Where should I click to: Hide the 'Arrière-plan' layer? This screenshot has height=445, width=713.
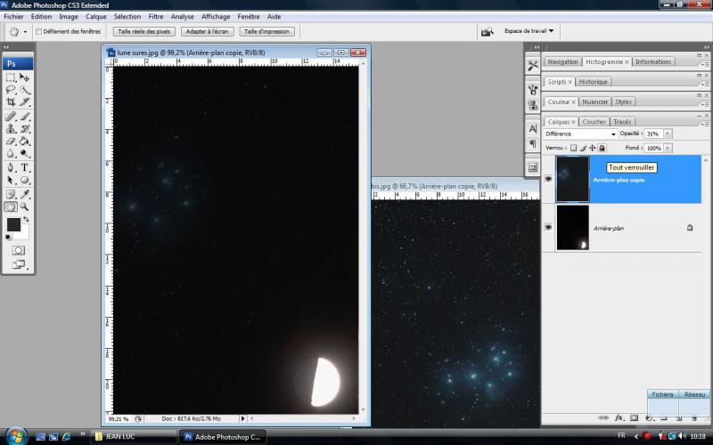[548, 227]
